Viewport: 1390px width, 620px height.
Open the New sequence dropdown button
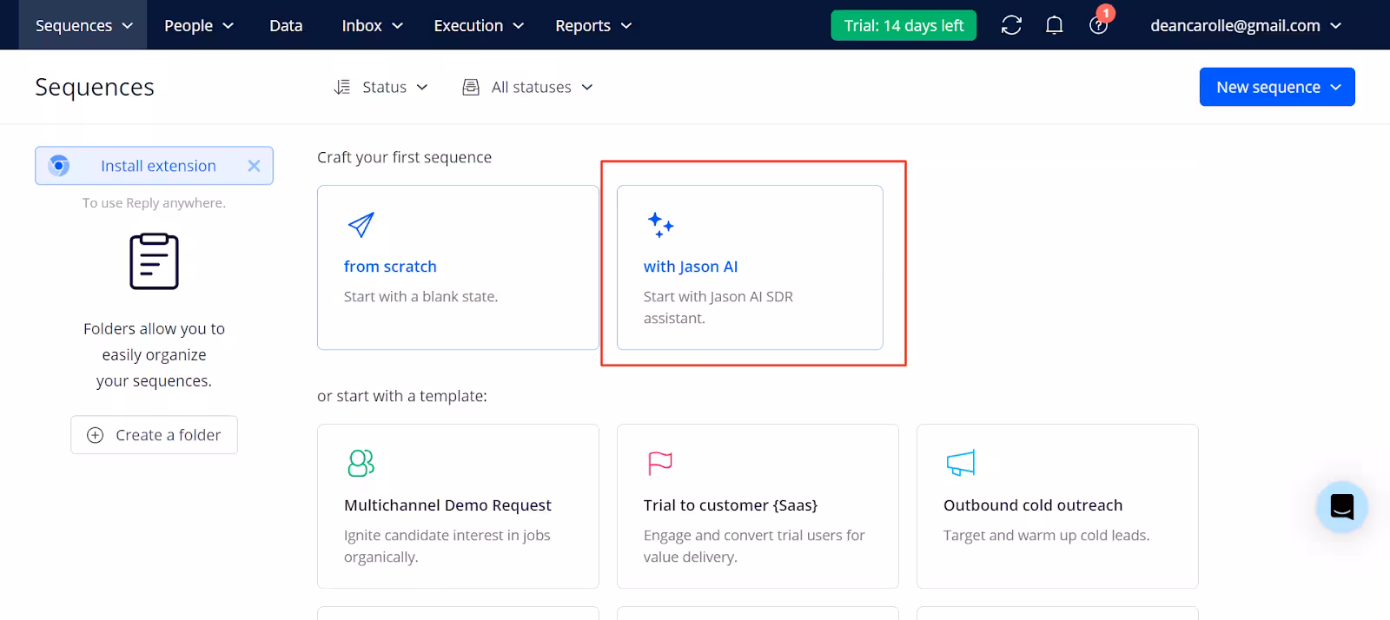tap(1276, 87)
